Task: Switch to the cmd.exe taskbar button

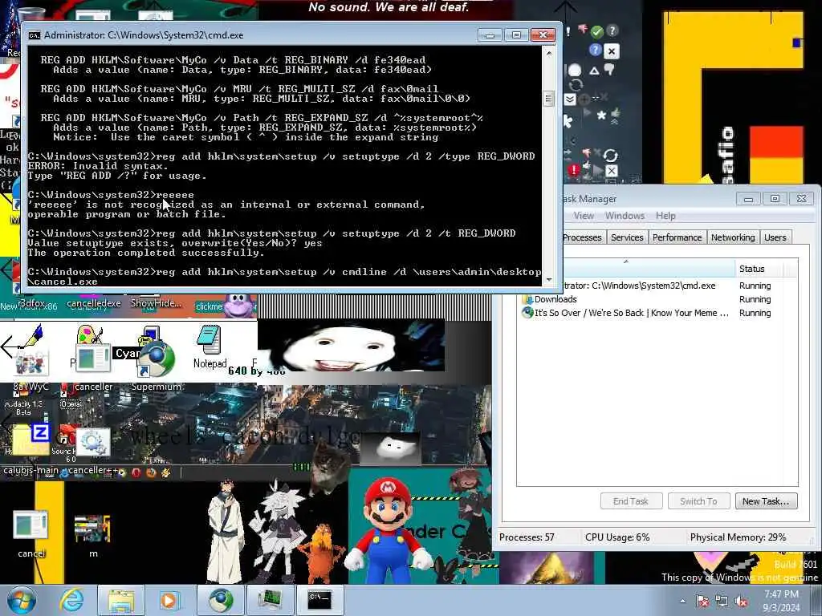Action: tap(319, 600)
